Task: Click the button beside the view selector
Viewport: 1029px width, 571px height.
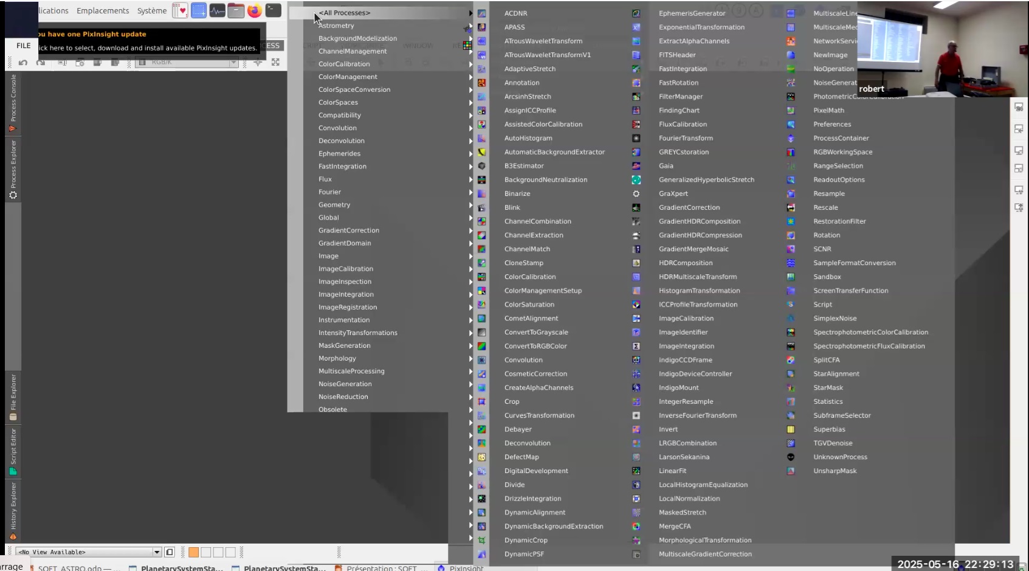Action: 170,552
